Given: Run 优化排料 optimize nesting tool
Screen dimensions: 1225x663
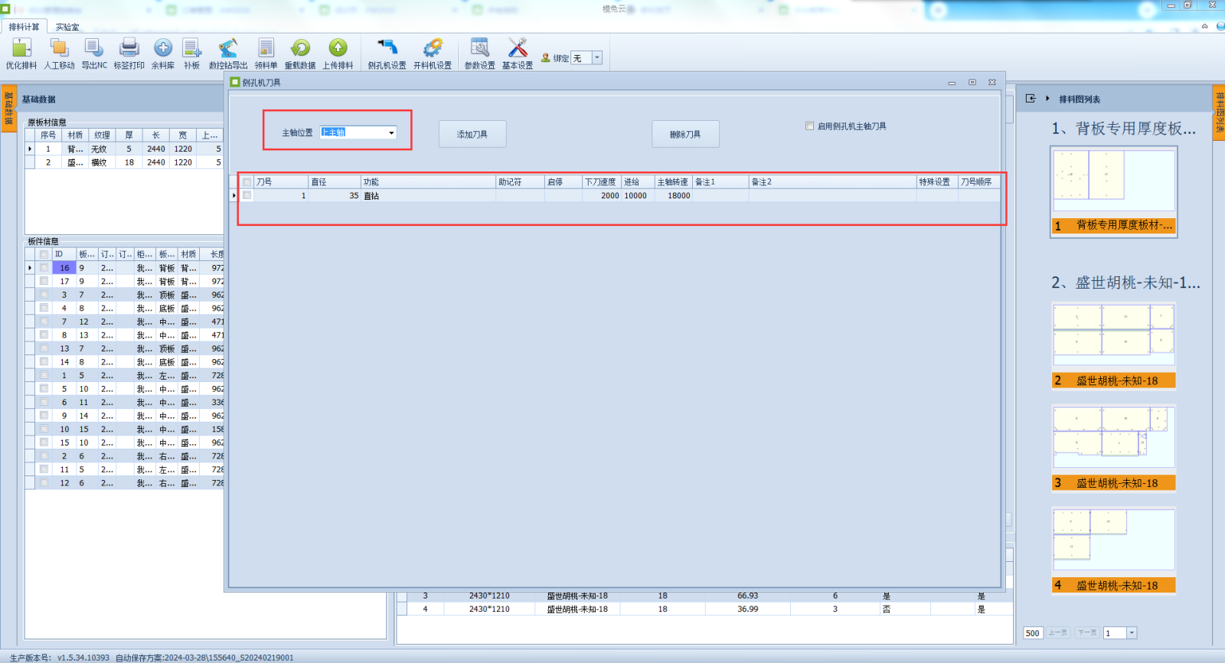Looking at the screenshot, I should click(x=21, y=54).
